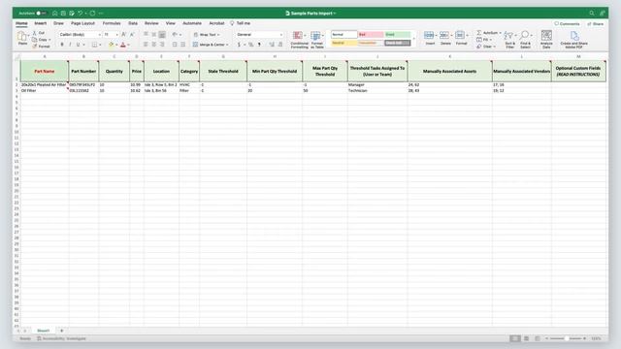Screen dimensions: 621x349
Task: Click the Comma Style icon
Action: click(x=259, y=45)
